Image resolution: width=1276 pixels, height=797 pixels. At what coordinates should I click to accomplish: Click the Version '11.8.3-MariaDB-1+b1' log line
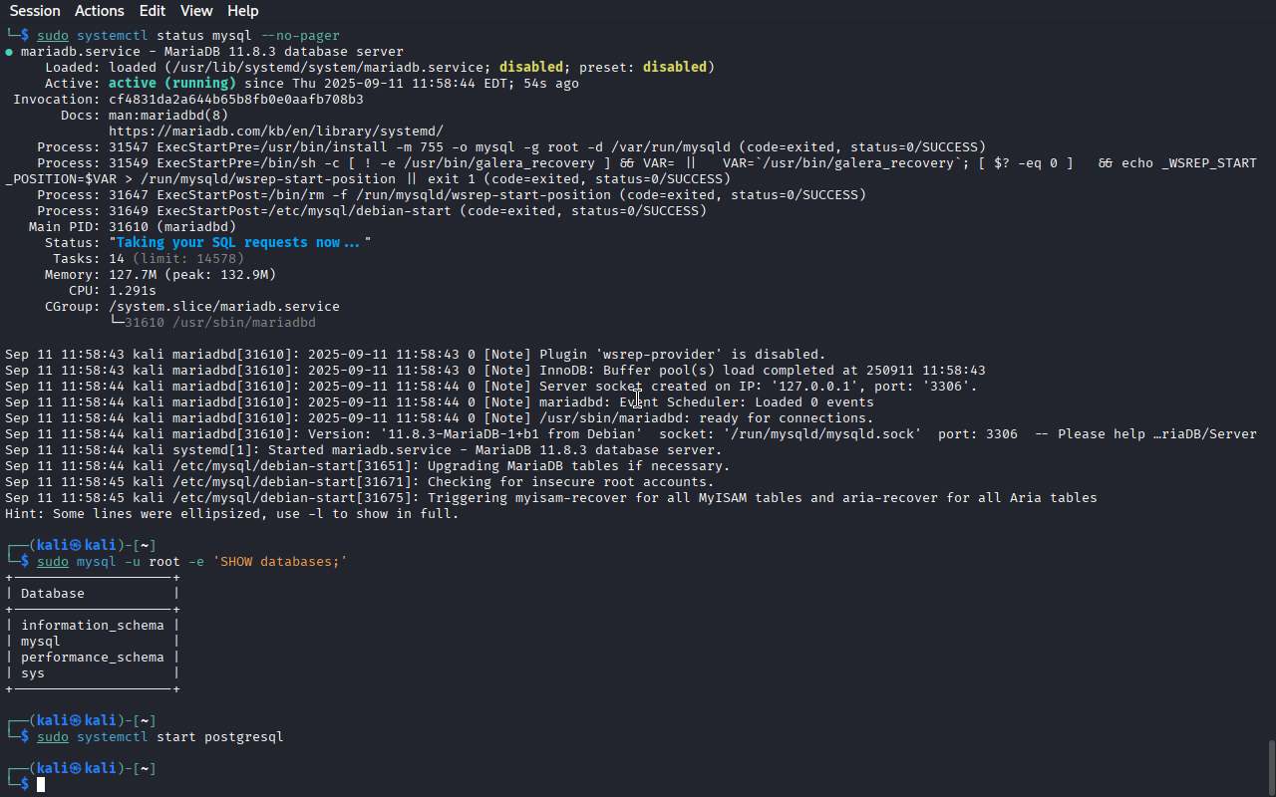click(631, 434)
